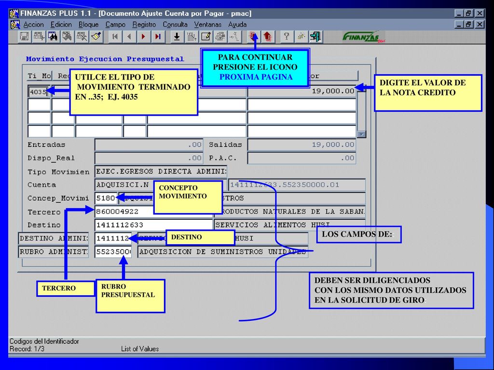The image size is (494, 370).
Task: Click SERVICIOS ALIMENTOS HUSI description field
Action: pos(290,225)
